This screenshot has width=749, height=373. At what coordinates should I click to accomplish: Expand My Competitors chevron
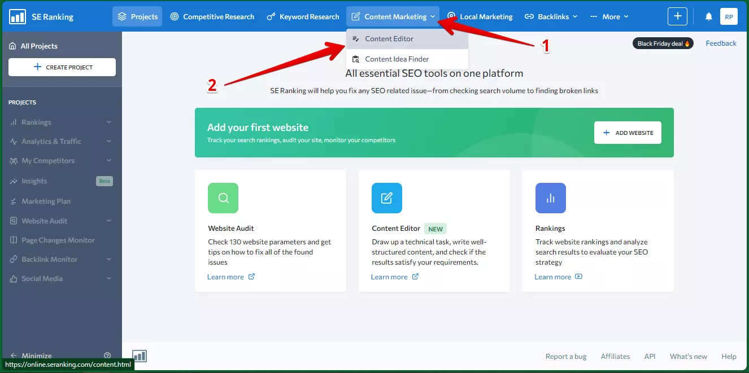(109, 161)
